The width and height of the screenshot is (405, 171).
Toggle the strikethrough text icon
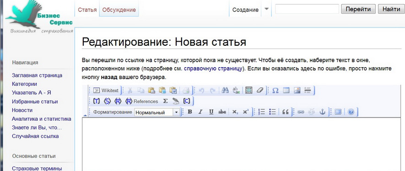point(222,112)
